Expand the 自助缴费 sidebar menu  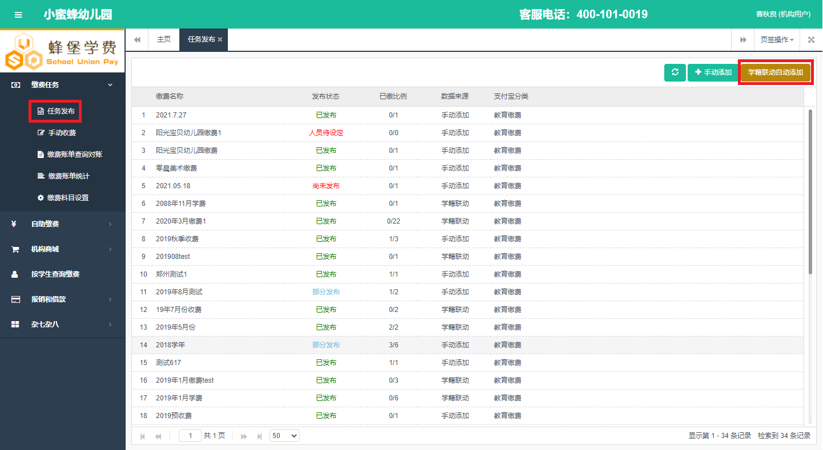tap(62, 224)
